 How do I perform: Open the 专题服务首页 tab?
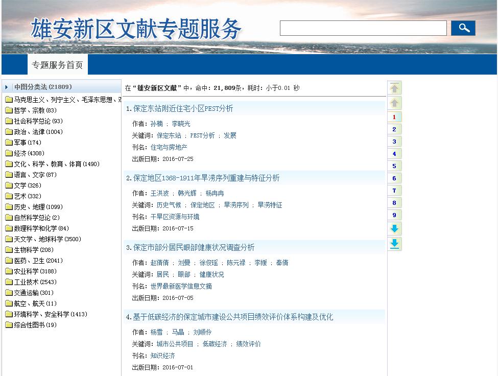(x=57, y=65)
